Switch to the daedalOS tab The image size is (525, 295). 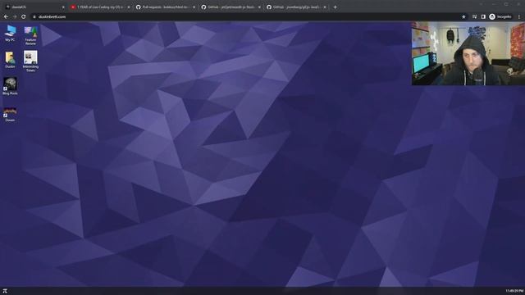tap(34, 7)
